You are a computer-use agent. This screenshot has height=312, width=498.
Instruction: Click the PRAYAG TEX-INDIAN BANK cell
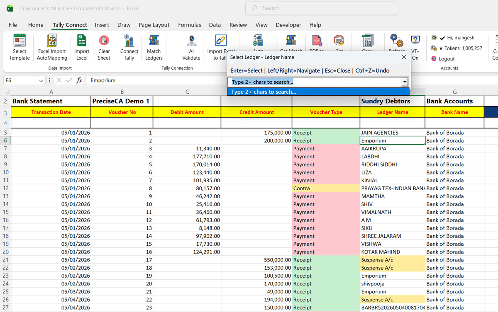tap(393, 188)
